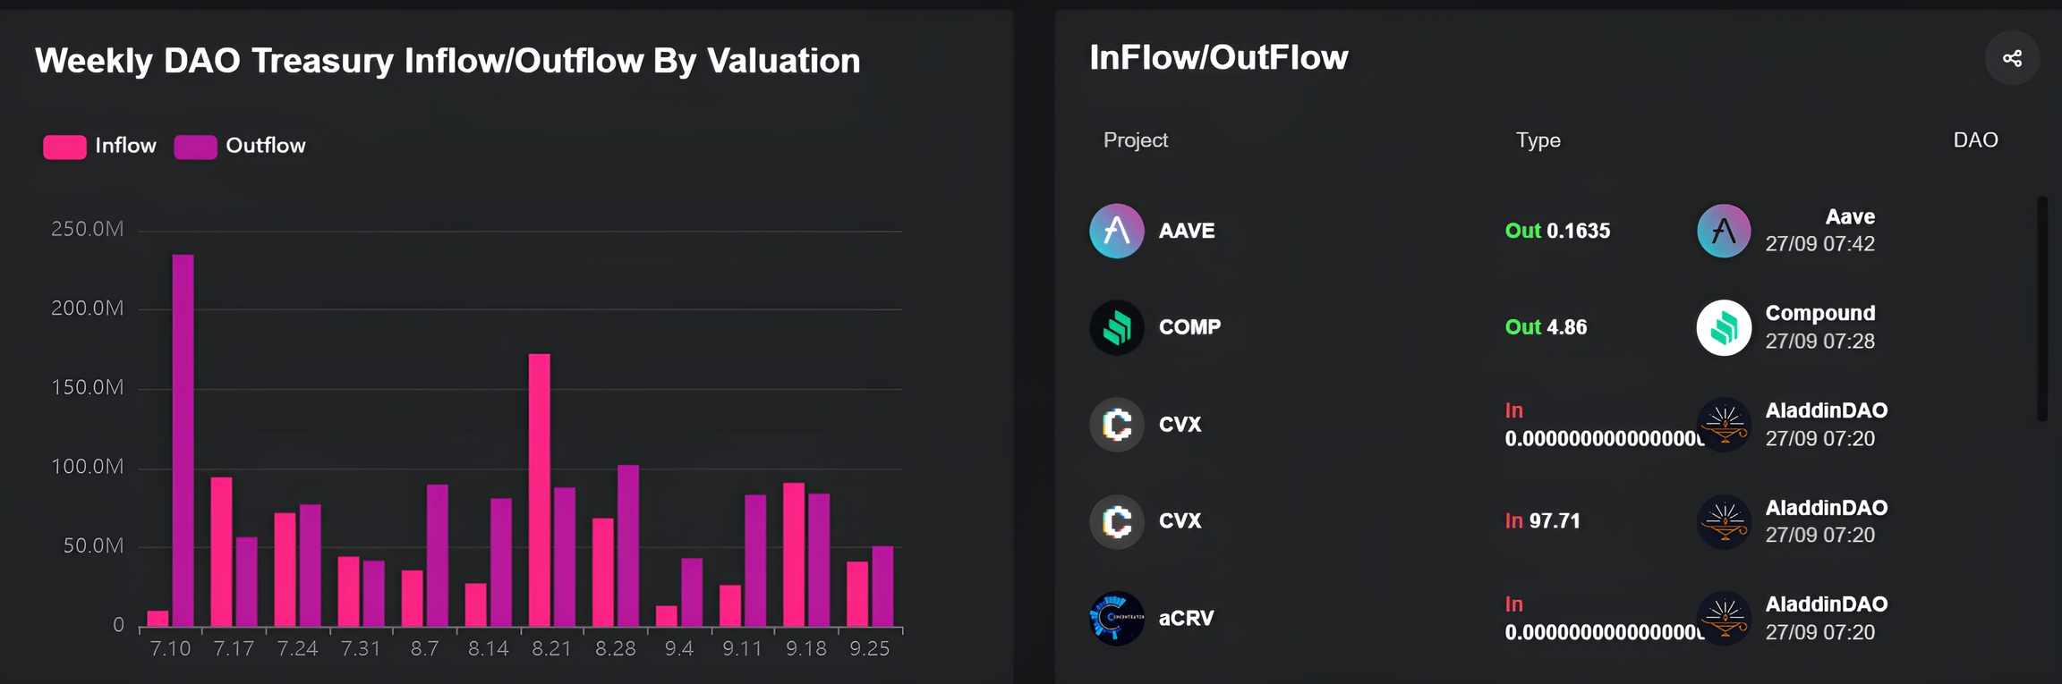
Task: Click the transactions list scrollbar
Action: pos(2041,308)
